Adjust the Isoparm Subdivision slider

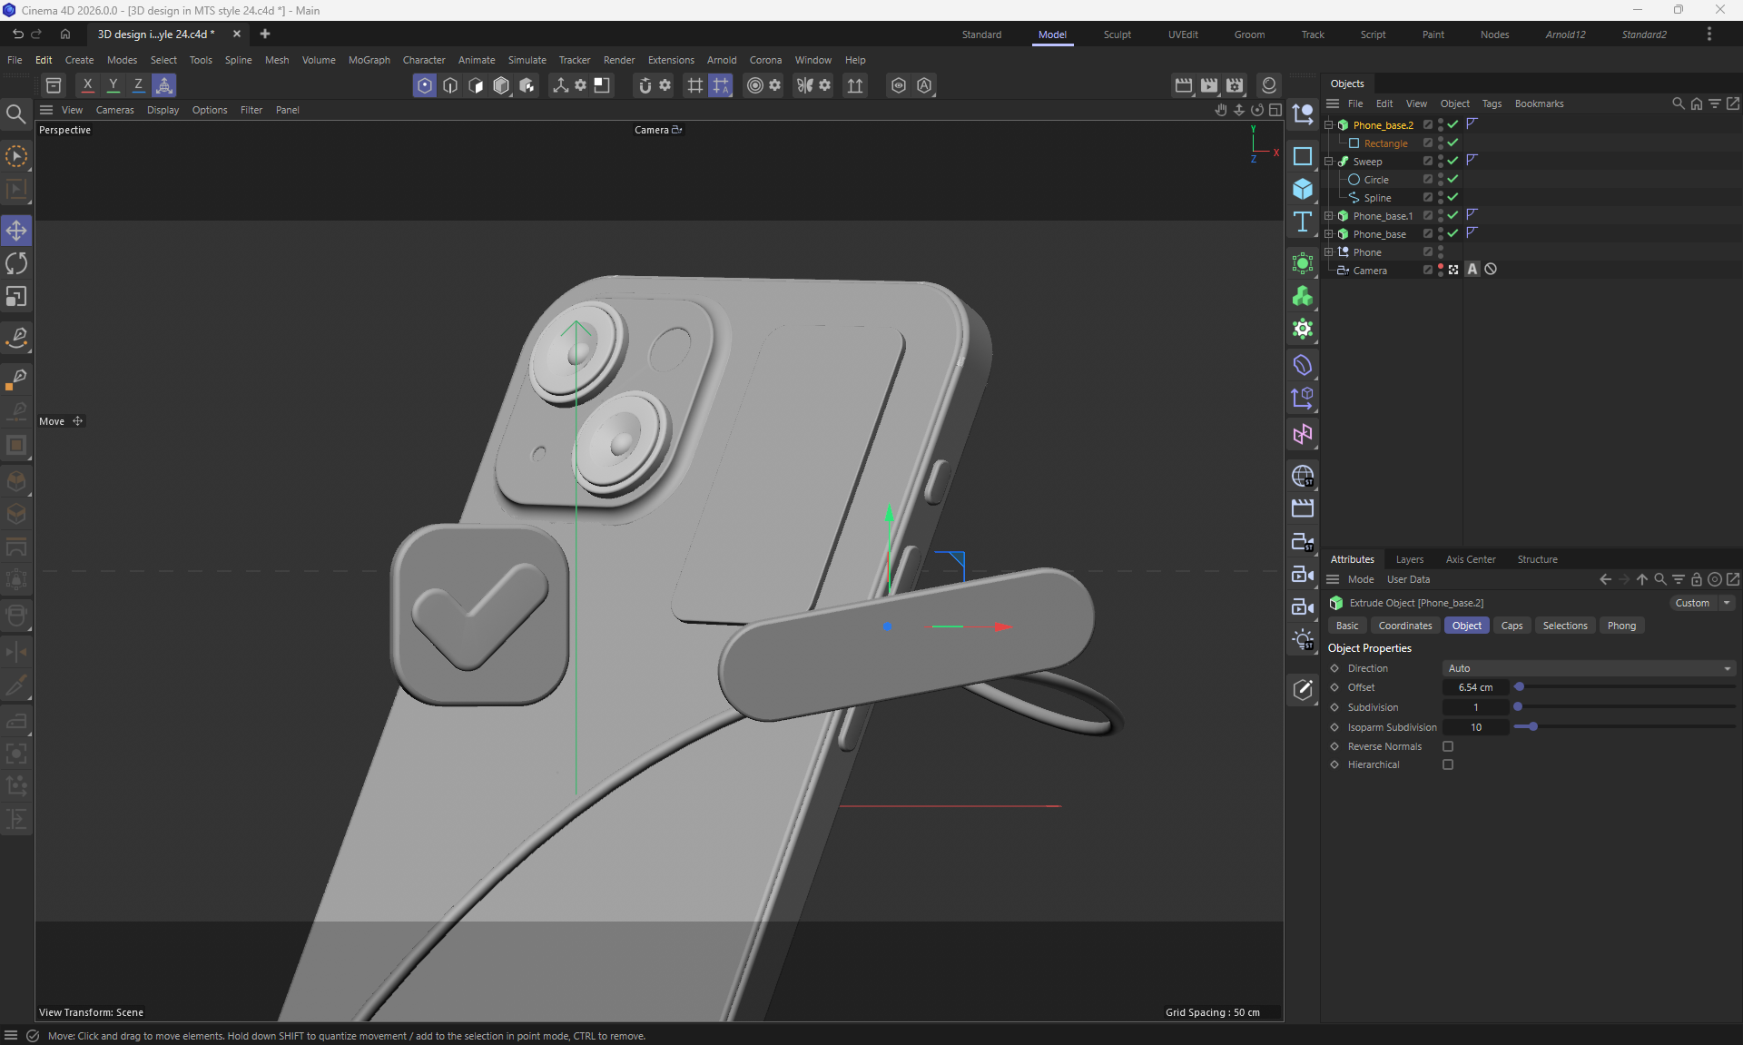point(1533,727)
